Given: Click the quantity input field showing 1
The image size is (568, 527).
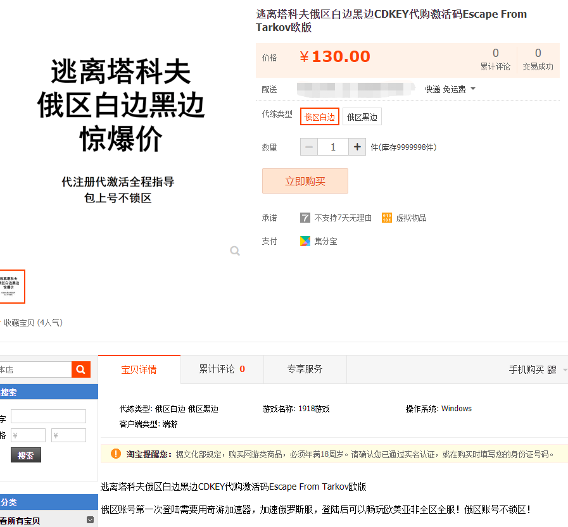Looking at the screenshot, I should coord(333,147).
